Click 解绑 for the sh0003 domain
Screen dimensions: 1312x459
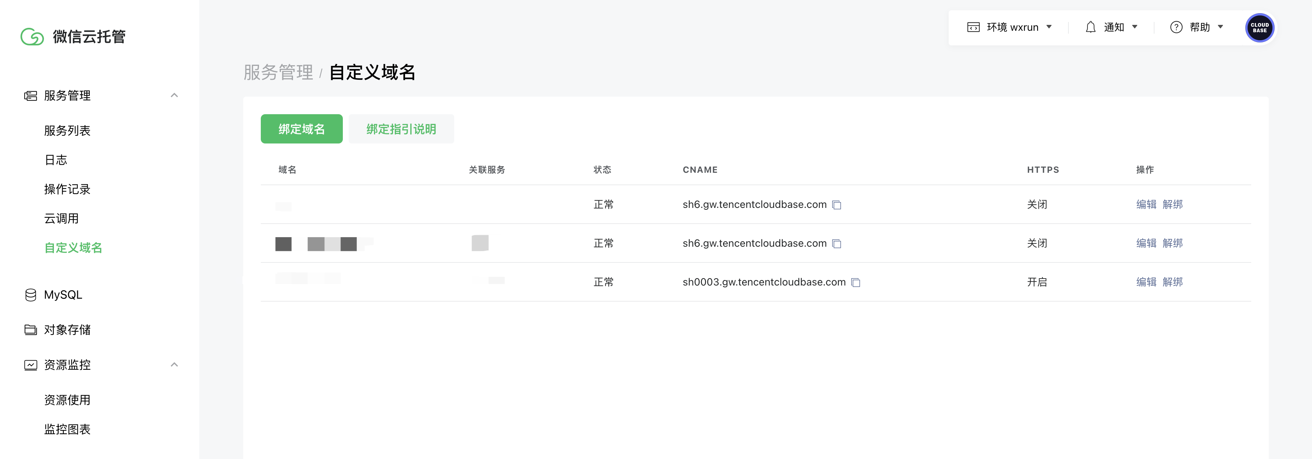[1172, 282]
